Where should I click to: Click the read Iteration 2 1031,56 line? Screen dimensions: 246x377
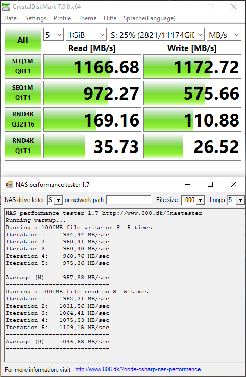pyautogui.click(x=58, y=306)
